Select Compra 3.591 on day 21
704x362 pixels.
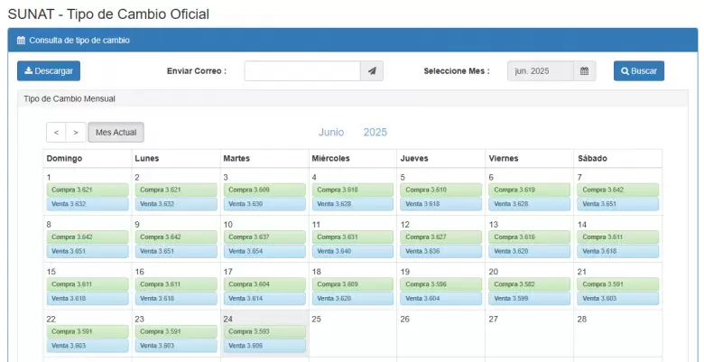pyautogui.click(x=617, y=284)
